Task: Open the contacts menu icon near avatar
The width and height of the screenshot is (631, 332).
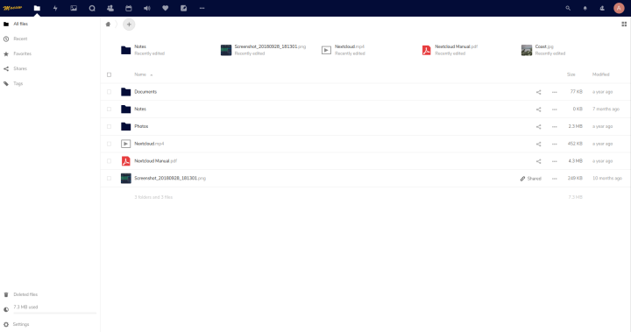Action: click(602, 8)
